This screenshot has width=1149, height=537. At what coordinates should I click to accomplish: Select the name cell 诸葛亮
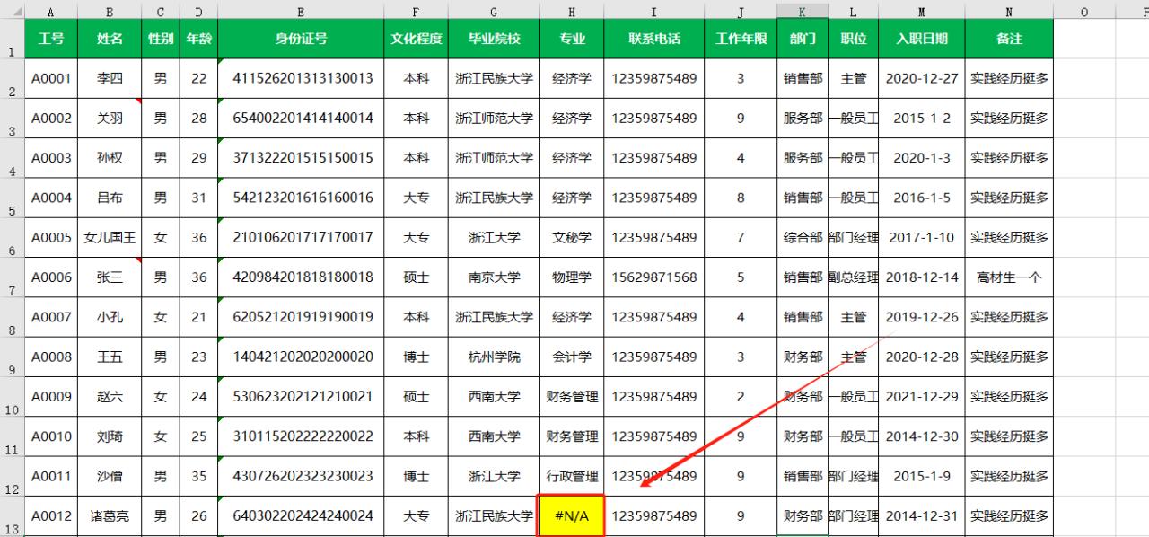coord(110,516)
